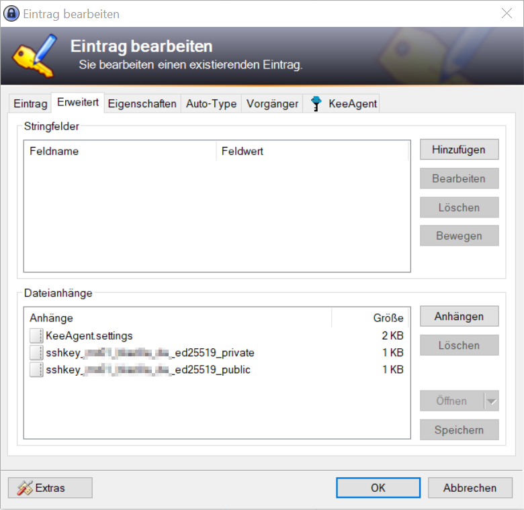Click the lock icon in title bar
This screenshot has height=510, width=524.
tap(12, 13)
